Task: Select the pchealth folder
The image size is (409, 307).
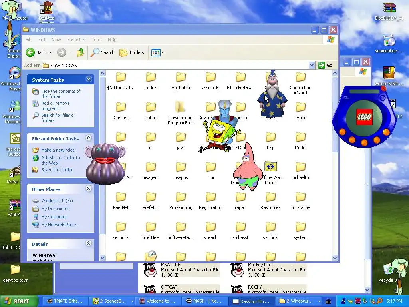Action: point(300,171)
